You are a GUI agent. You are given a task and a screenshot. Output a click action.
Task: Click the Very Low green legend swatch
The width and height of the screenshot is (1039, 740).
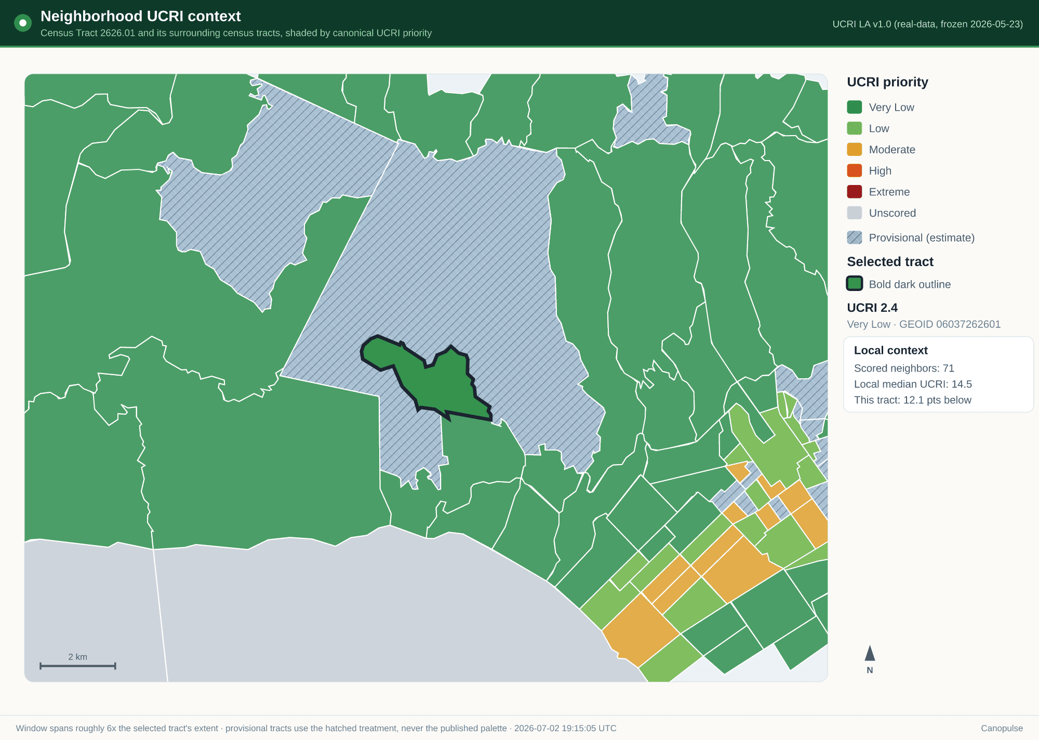854,107
